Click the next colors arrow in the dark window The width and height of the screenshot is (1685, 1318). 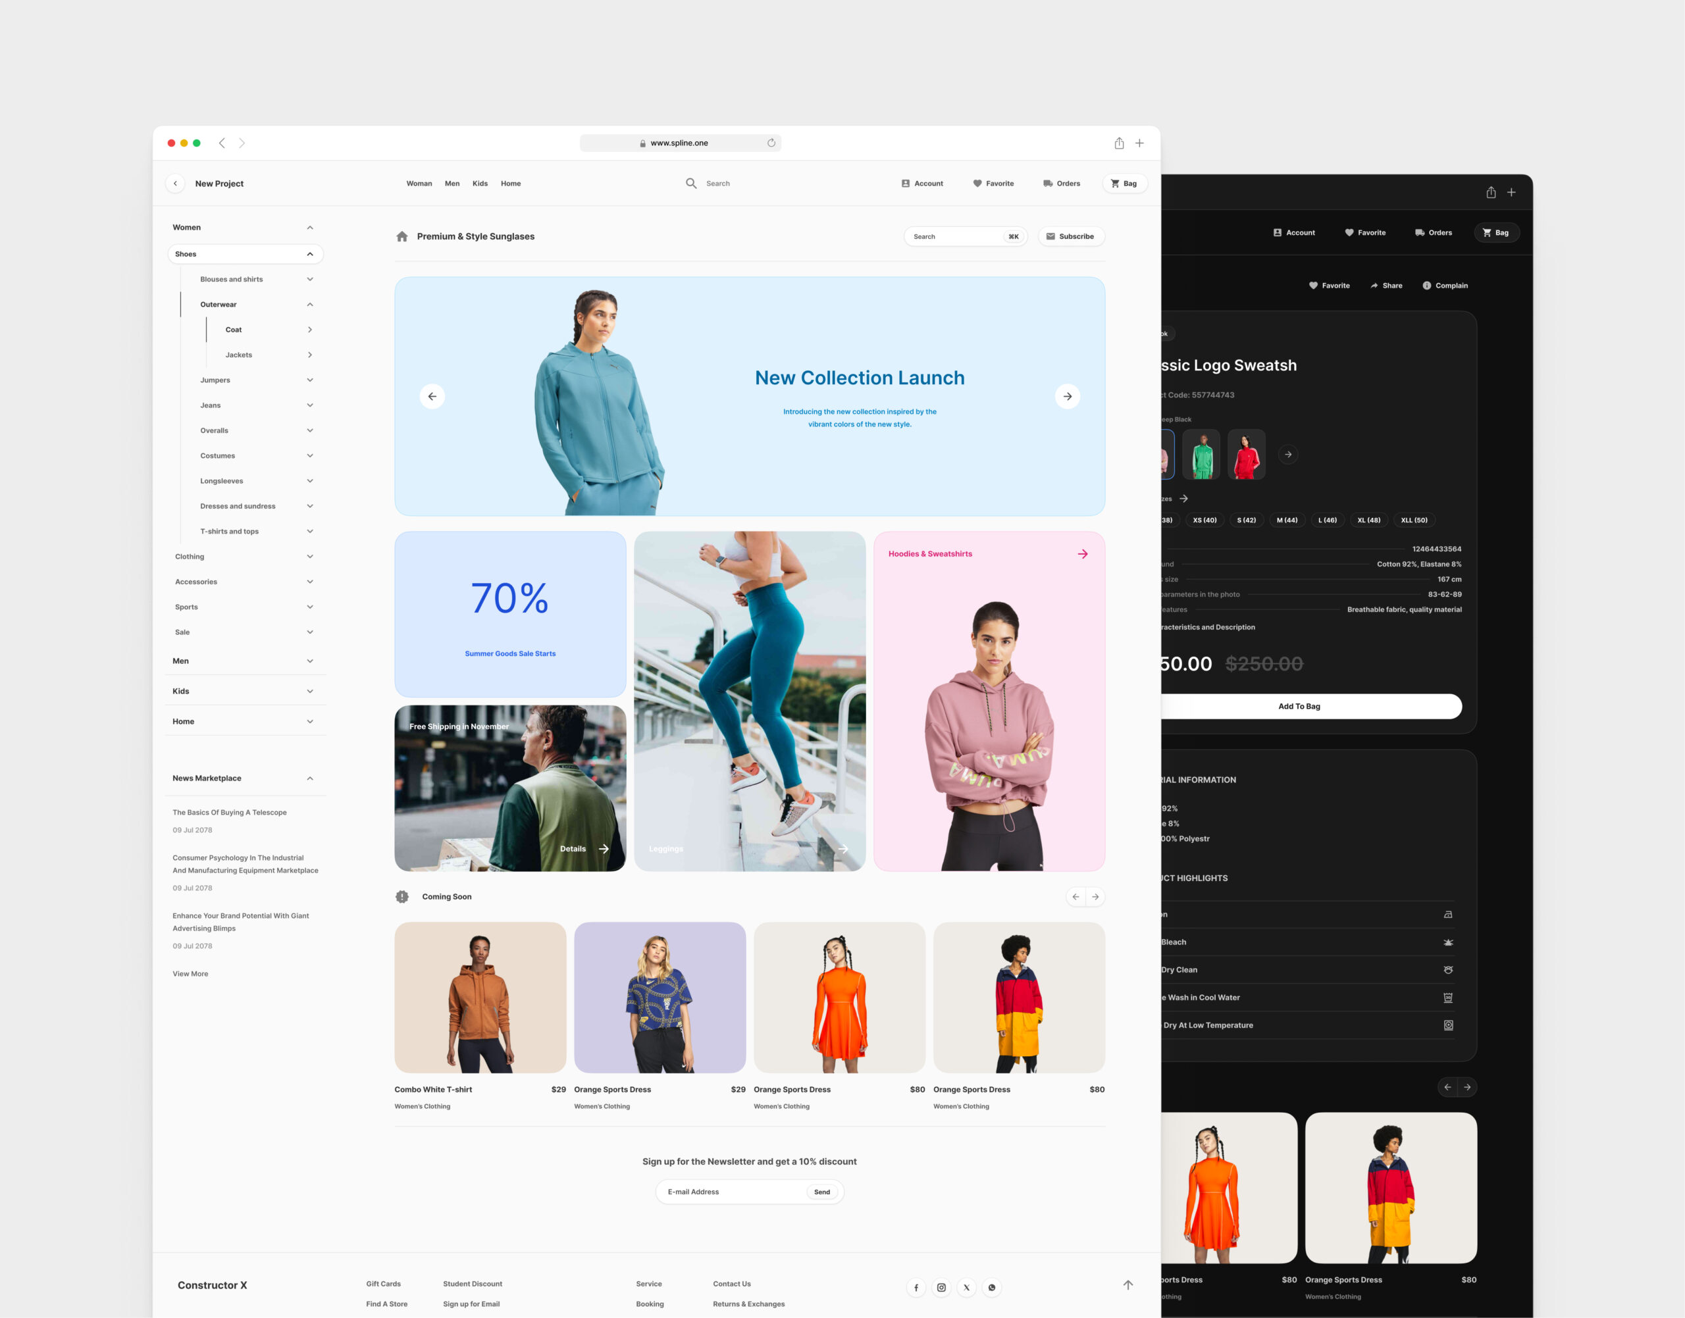tap(1287, 455)
